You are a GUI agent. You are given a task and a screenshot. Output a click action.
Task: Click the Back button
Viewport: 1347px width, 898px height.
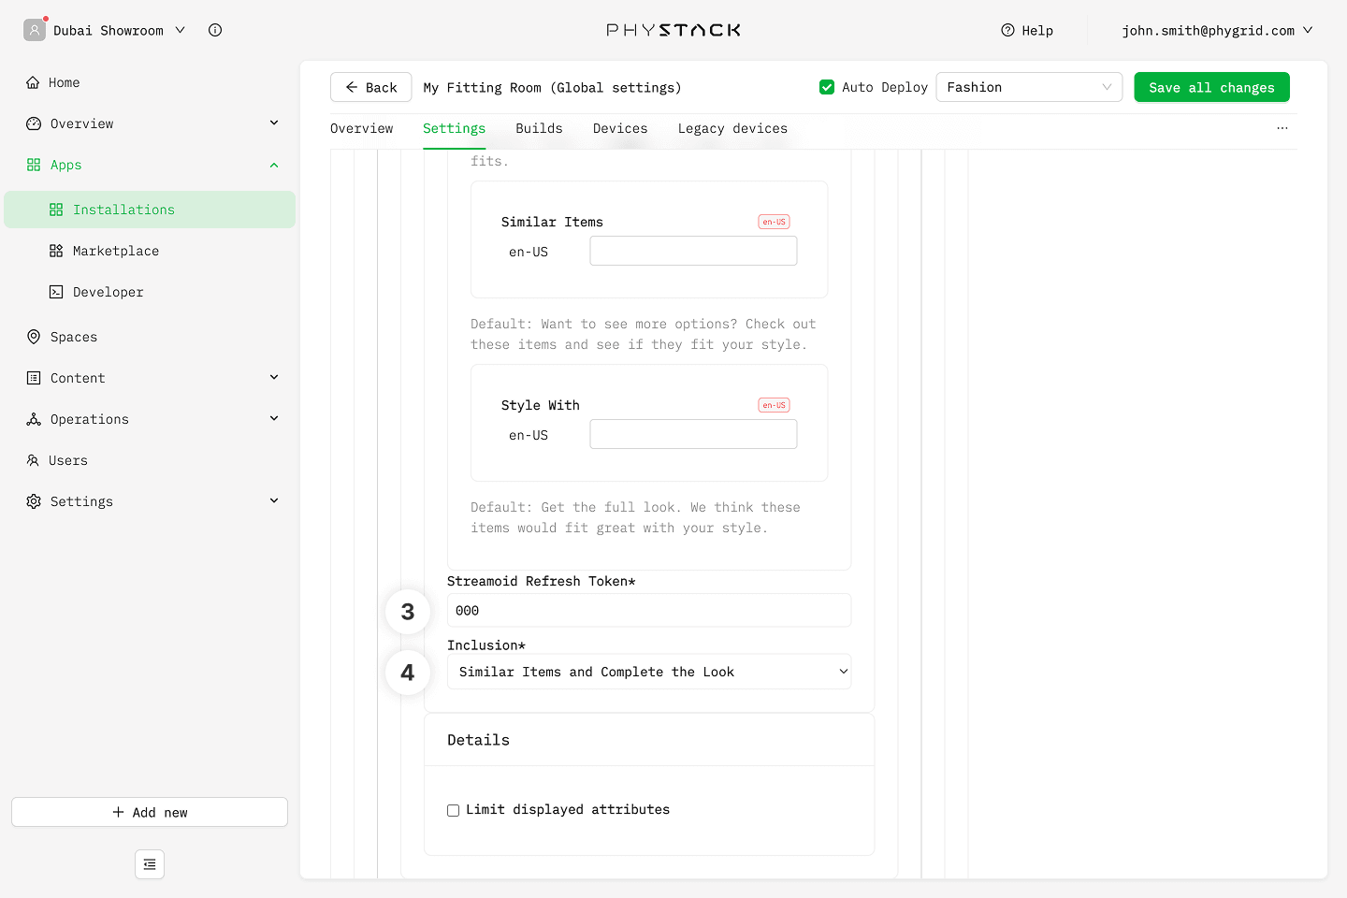coord(370,87)
